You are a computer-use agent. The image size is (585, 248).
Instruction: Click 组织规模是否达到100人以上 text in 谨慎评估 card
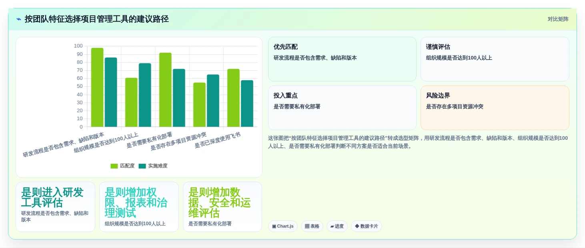459,58
